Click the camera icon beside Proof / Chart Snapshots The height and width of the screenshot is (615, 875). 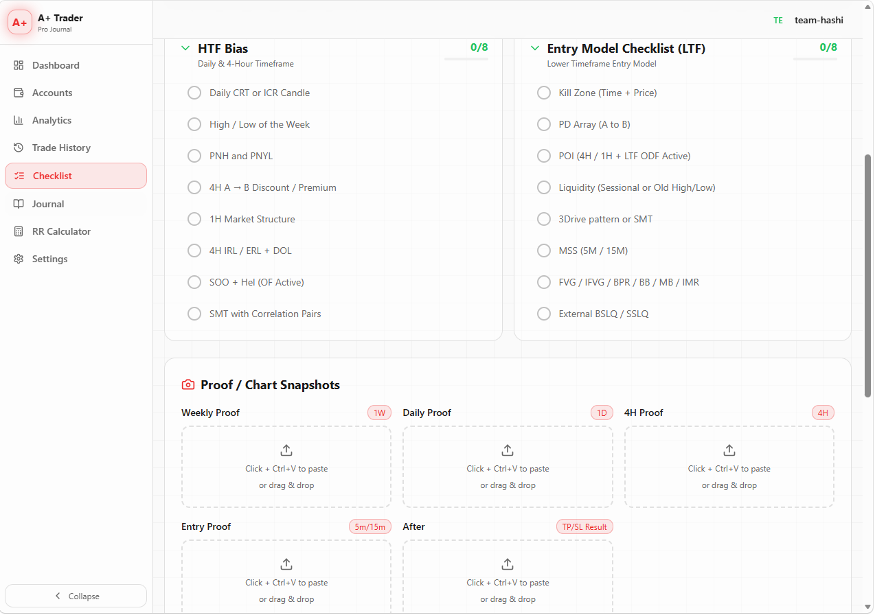pyautogui.click(x=188, y=385)
